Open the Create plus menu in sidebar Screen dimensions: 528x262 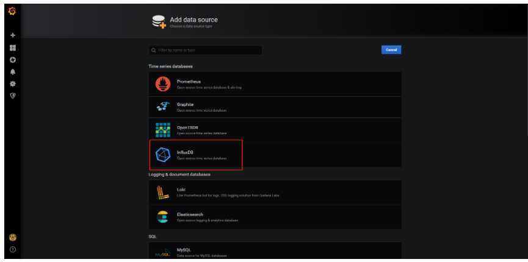coord(13,35)
